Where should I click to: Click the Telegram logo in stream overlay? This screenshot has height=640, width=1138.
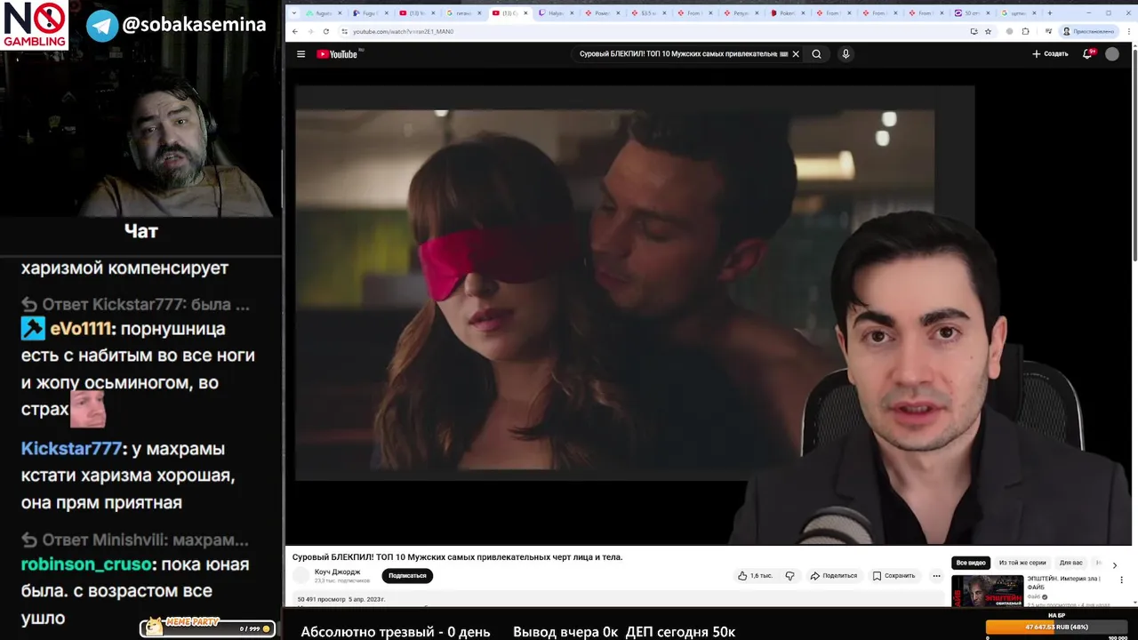point(102,26)
